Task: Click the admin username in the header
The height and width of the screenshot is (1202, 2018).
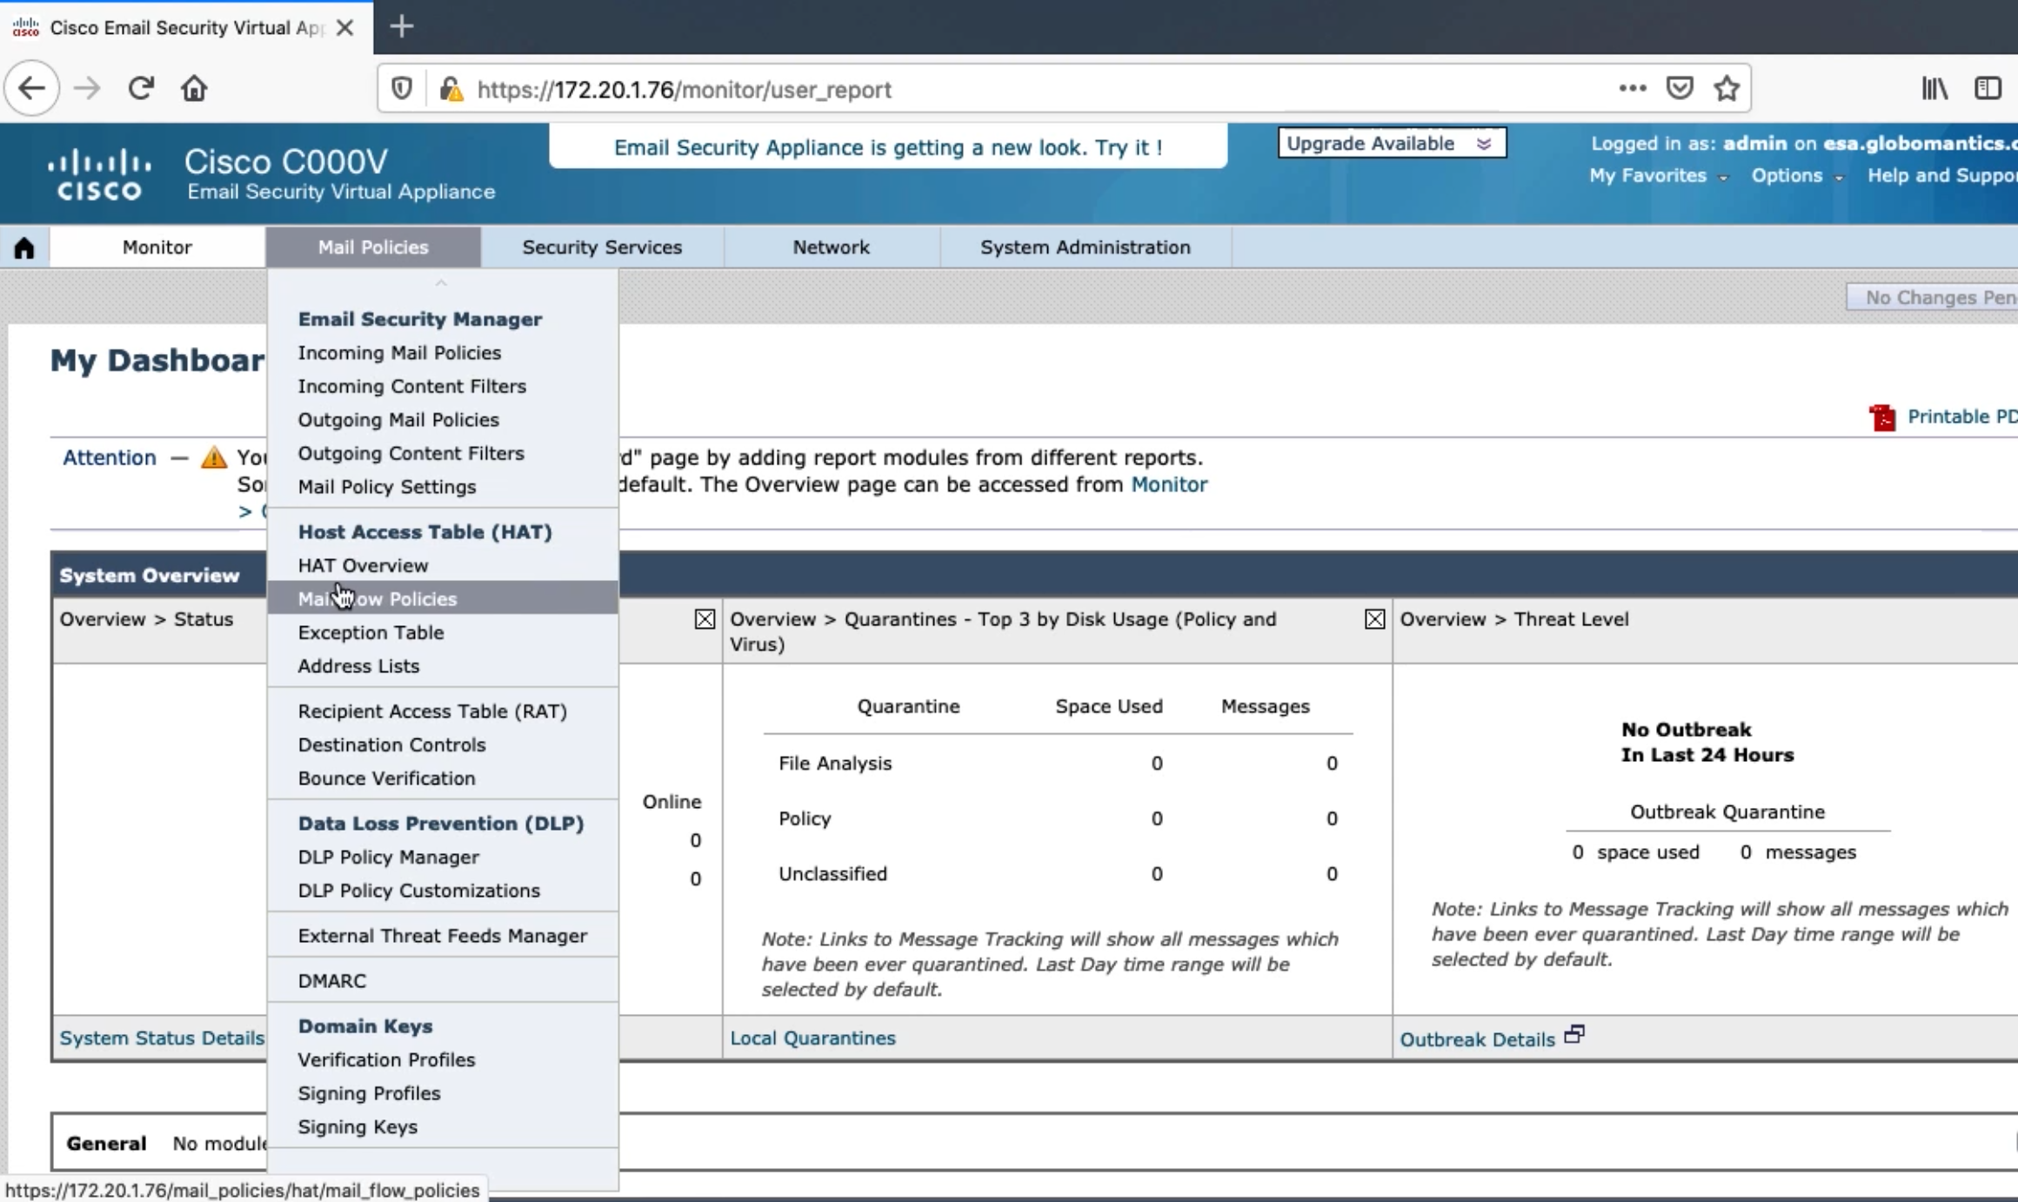Action: click(x=1755, y=144)
